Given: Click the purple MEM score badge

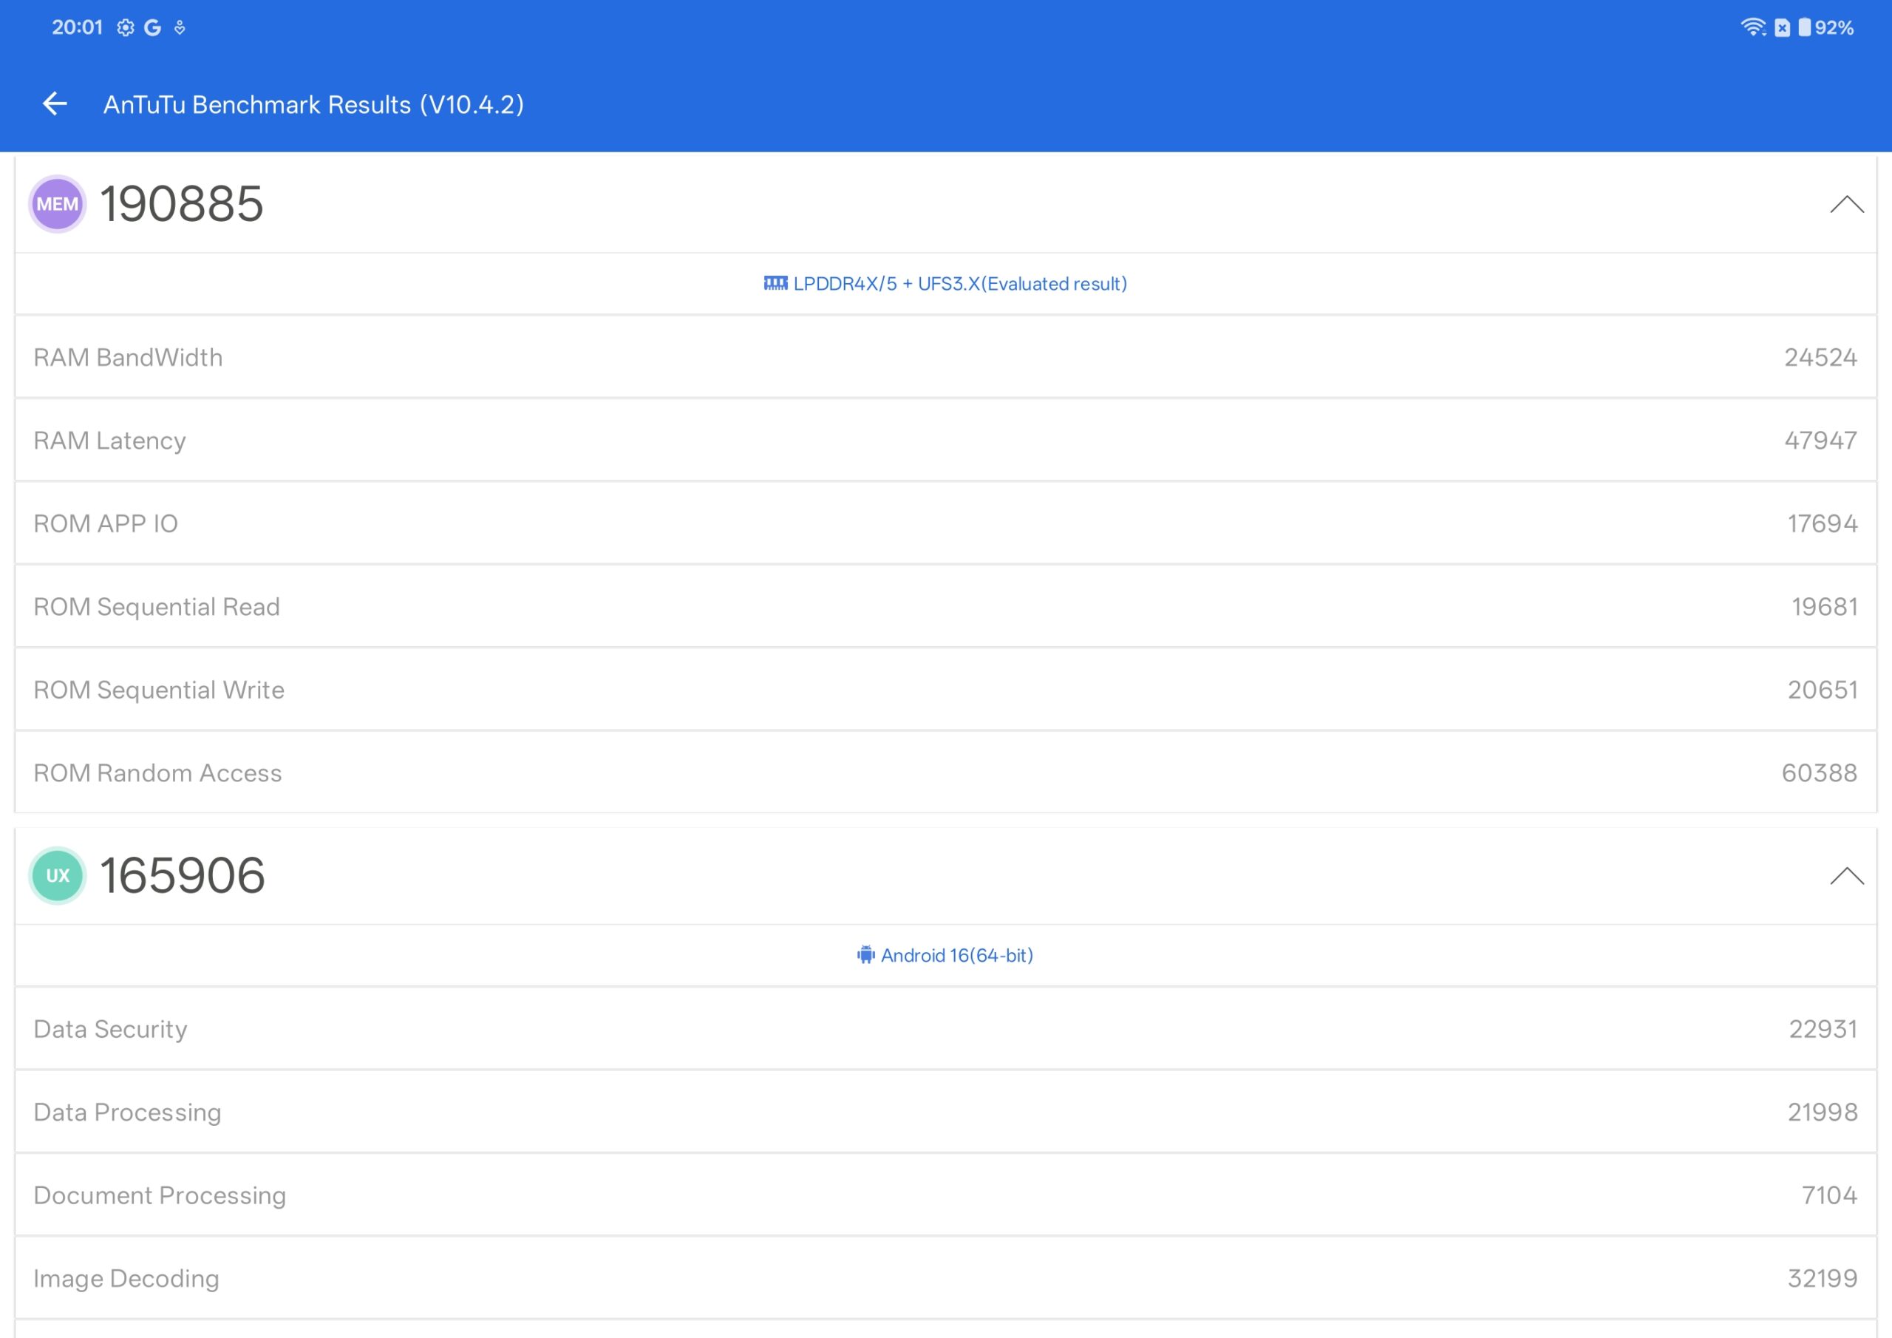Looking at the screenshot, I should click(57, 205).
